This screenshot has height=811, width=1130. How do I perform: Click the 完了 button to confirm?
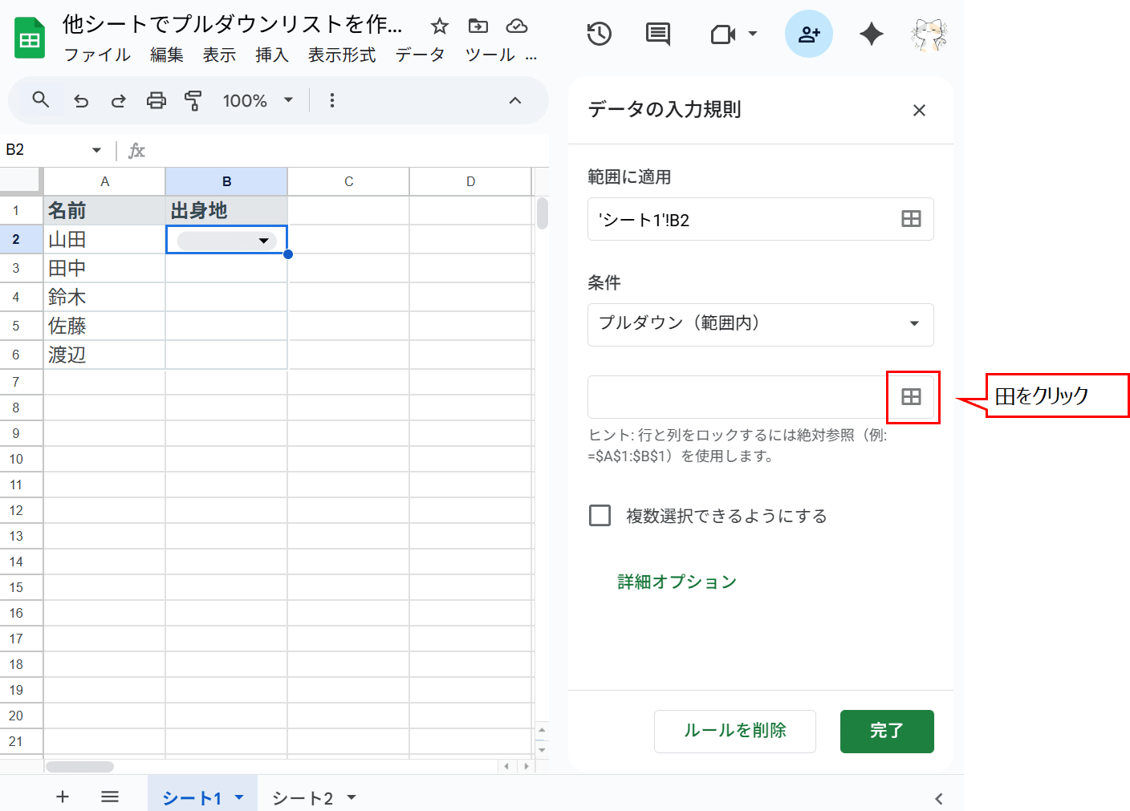click(886, 731)
